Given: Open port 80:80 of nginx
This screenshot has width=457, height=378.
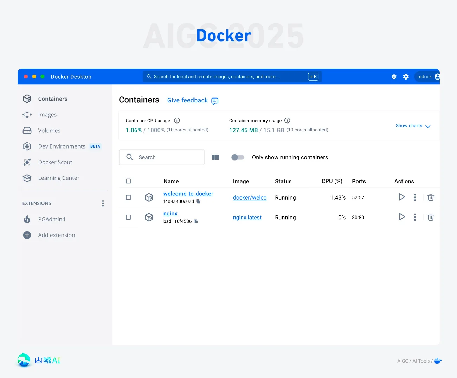Looking at the screenshot, I should click(x=358, y=218).
